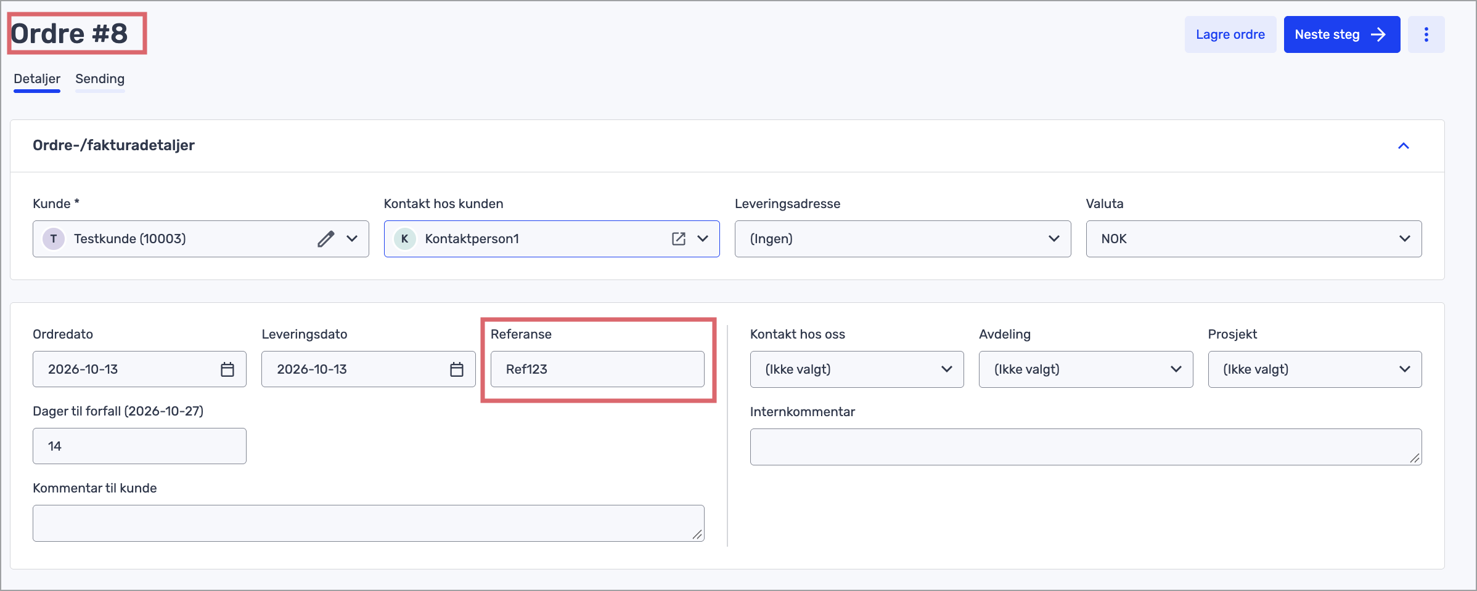1477x591 pixels.
Task: Open the Avdeling dropdown
Action: 1086,369
